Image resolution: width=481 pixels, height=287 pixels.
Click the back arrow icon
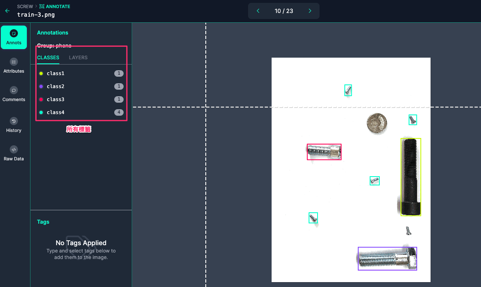7,11
